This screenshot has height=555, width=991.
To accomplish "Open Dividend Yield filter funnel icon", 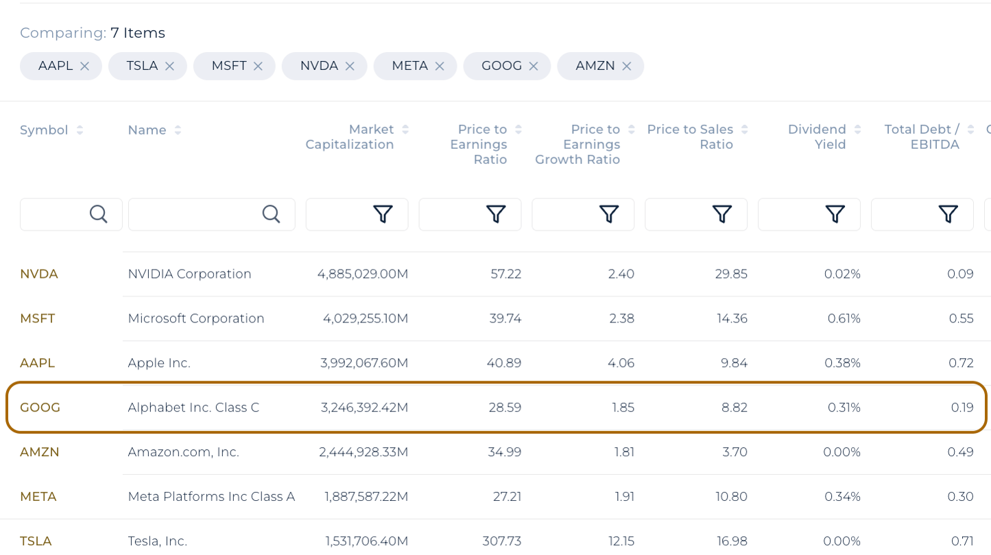I will [x=835, y=215].
